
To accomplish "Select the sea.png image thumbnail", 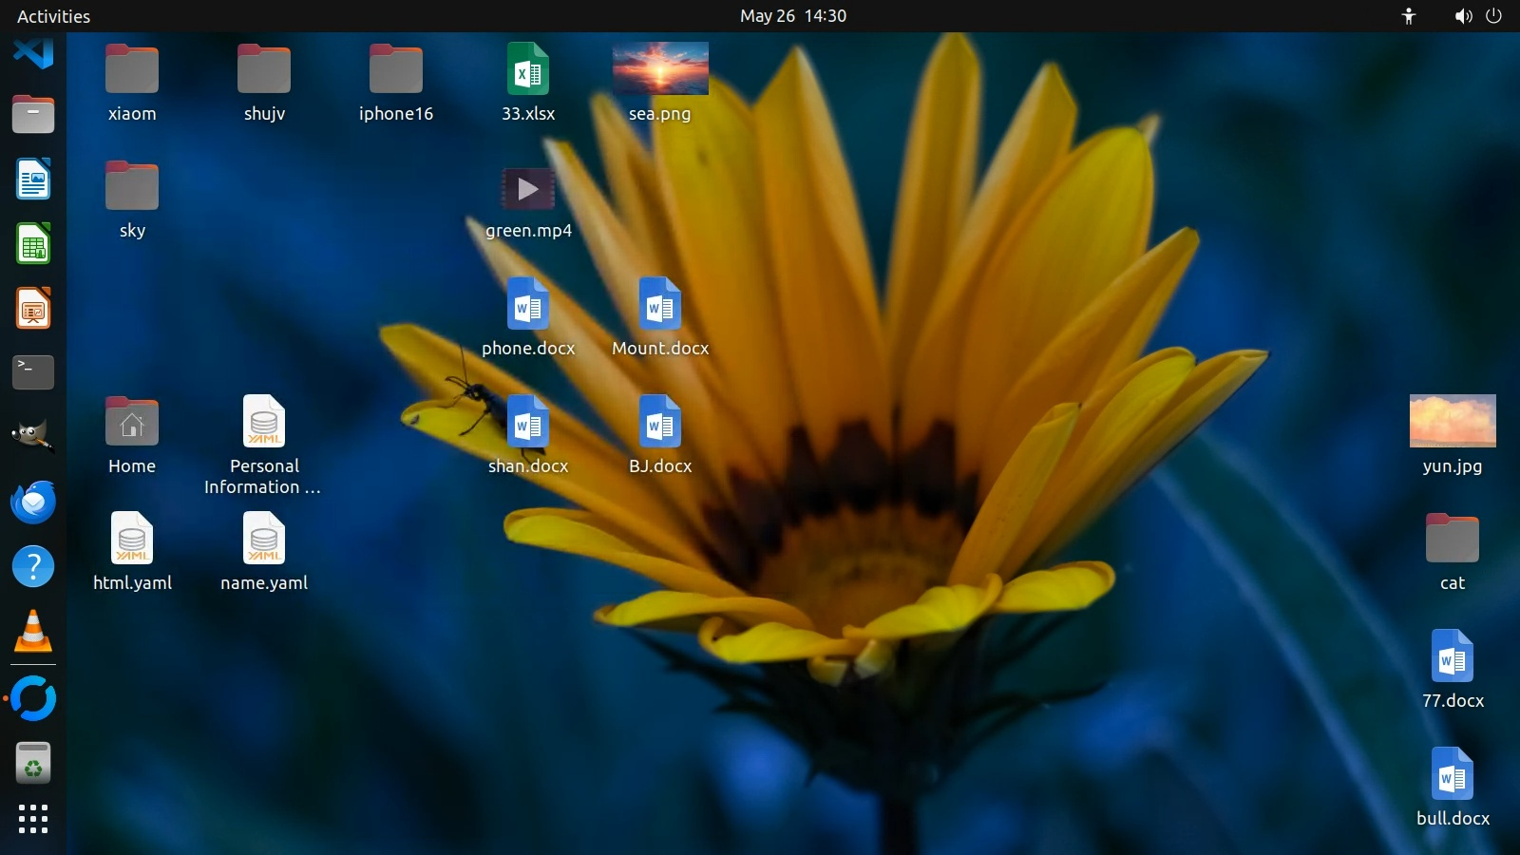I will click(x=660, y=69).
